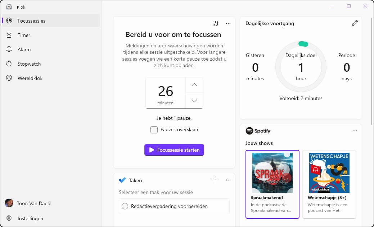Click the Spotify logo
The width and height of the screenshot is (374, 227).
(258, 131)
